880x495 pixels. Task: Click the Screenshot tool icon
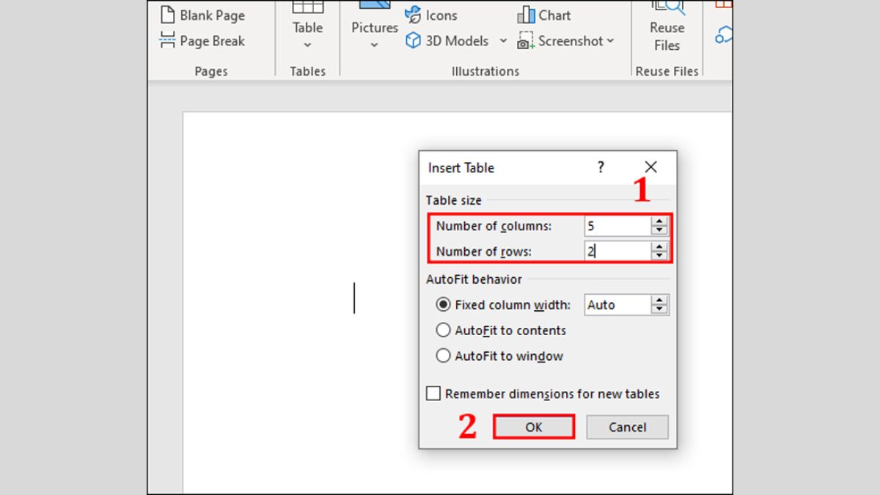click(x=526, y=41)
